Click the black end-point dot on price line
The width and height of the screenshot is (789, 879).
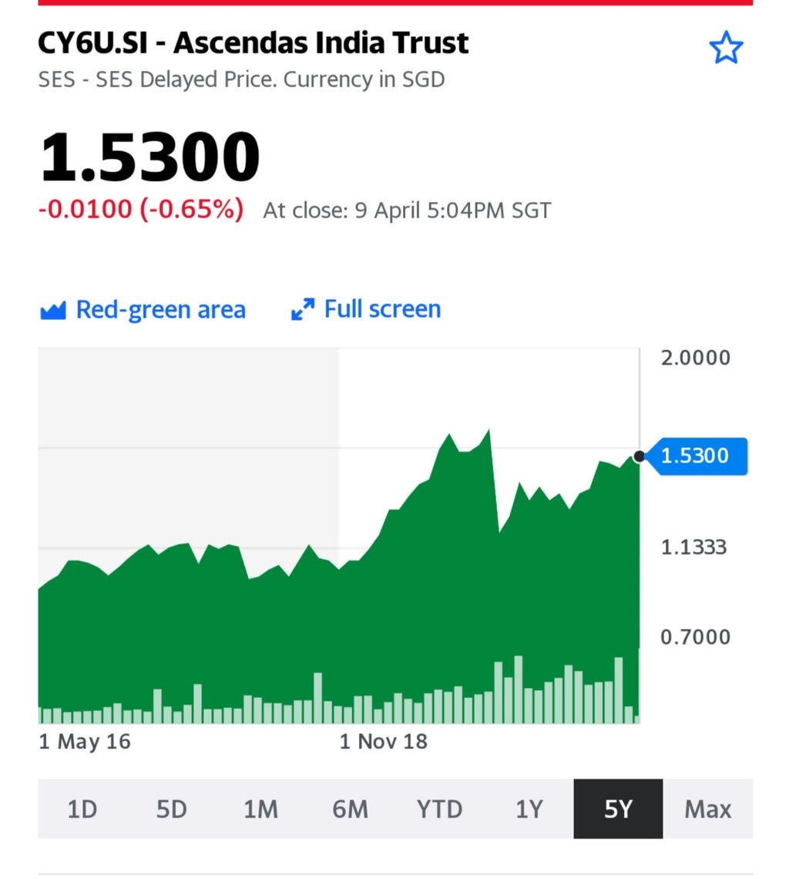(x=639, y=457)
